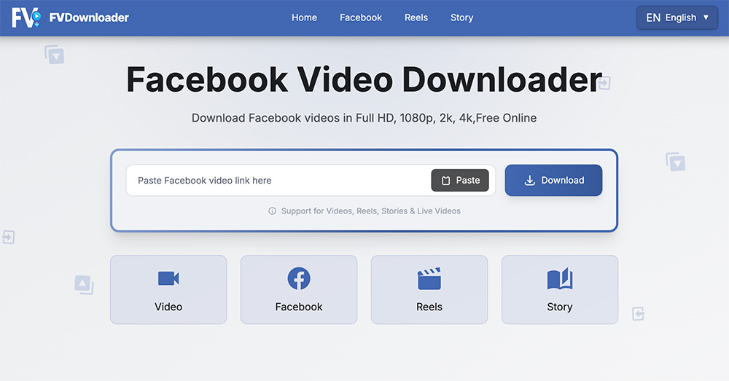Click the 'Facebook Video Downloader' heading
The width and height of the screenshot is (729, 381).
coord(364,80)
